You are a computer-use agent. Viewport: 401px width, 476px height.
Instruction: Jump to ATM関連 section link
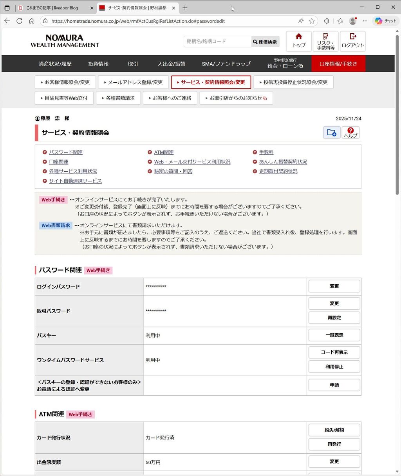point(164,152)
